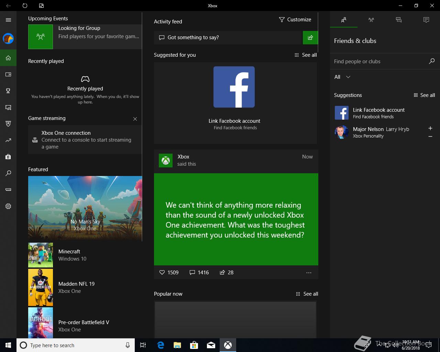Open the Mail app from the taskbar
The width and height of the screenshot is (440, 352).
[211, 345]
